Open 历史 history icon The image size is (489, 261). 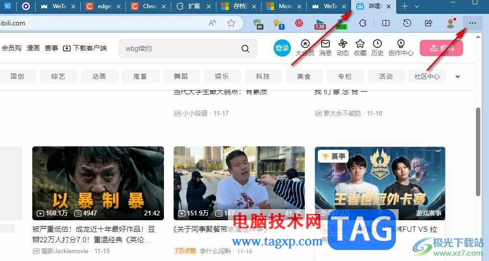coord(377,48)
